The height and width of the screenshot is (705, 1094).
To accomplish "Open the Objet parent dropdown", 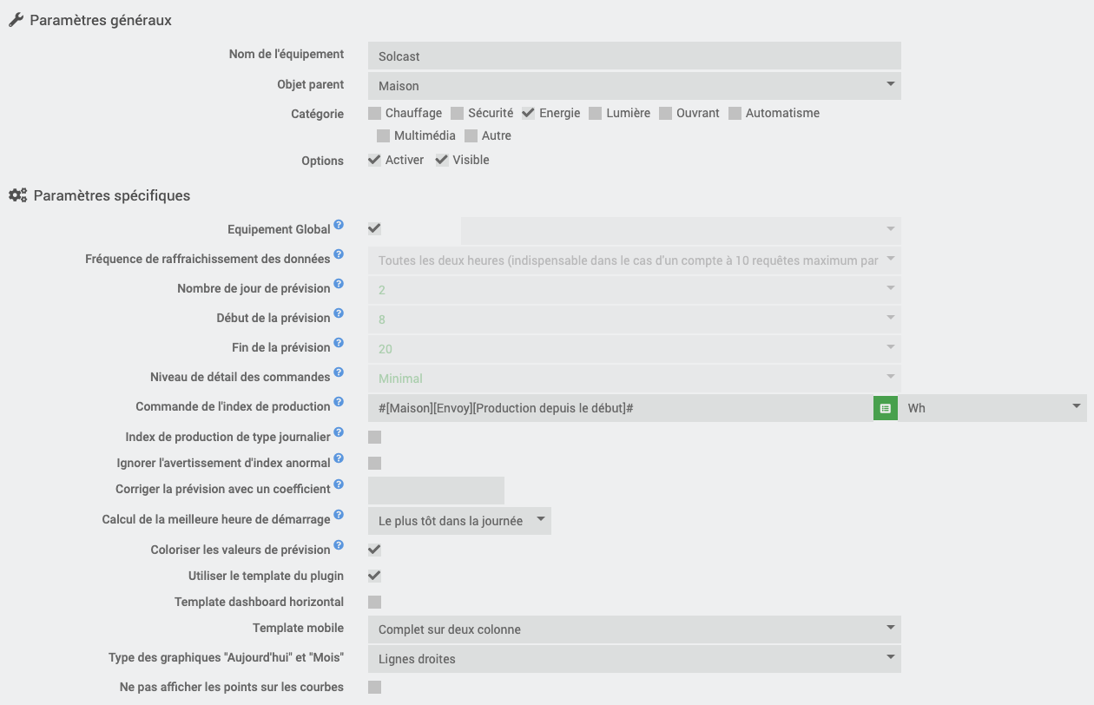I will (634, 85).
